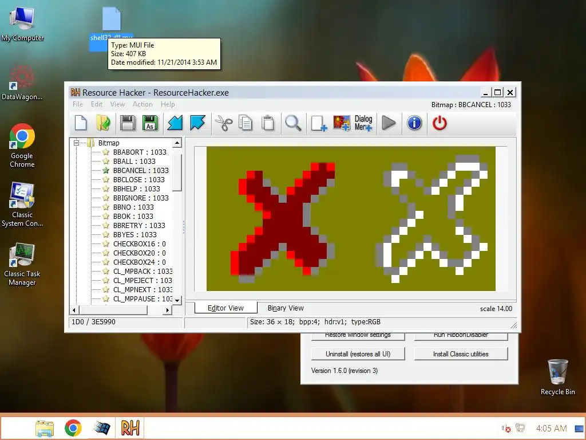Click the tree horizontal scroll right arrow
Image resolution: width=586 pixels, height=440 pixels.
click(x=168, y=310)
